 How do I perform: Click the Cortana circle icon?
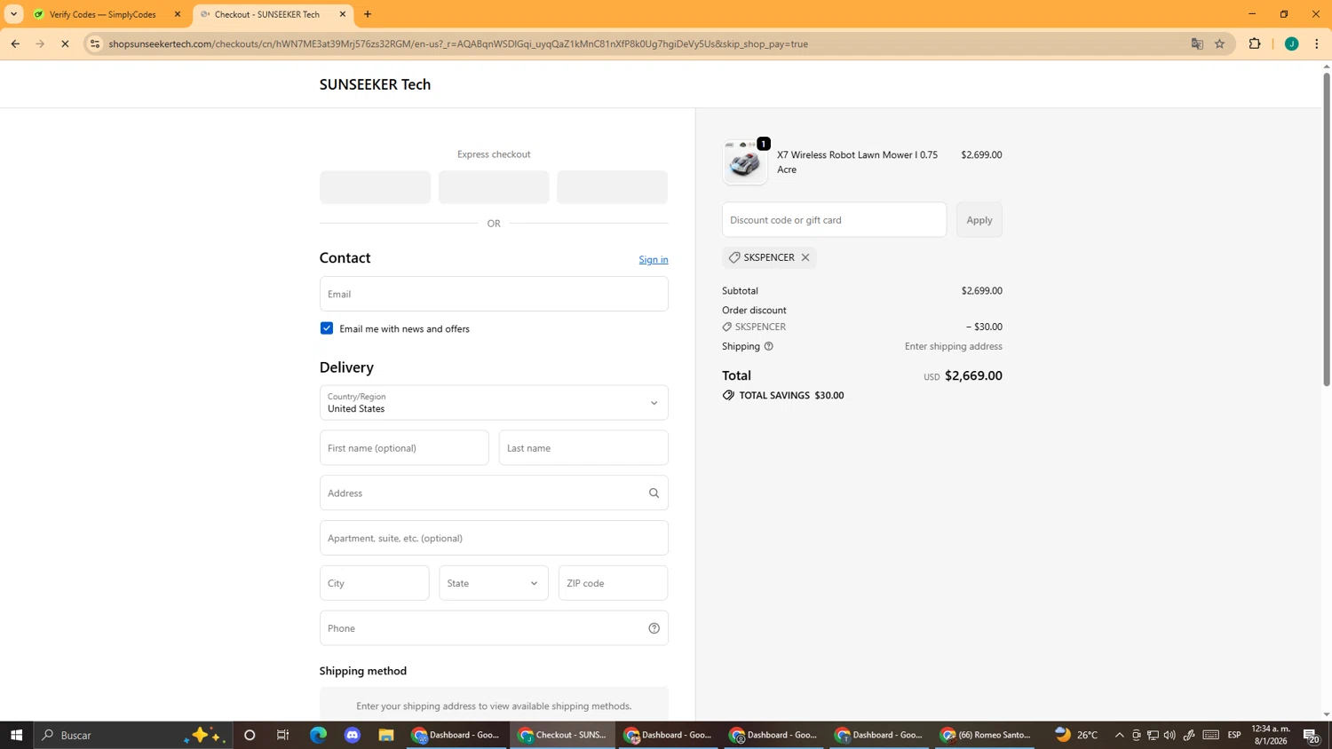[250, 735]
